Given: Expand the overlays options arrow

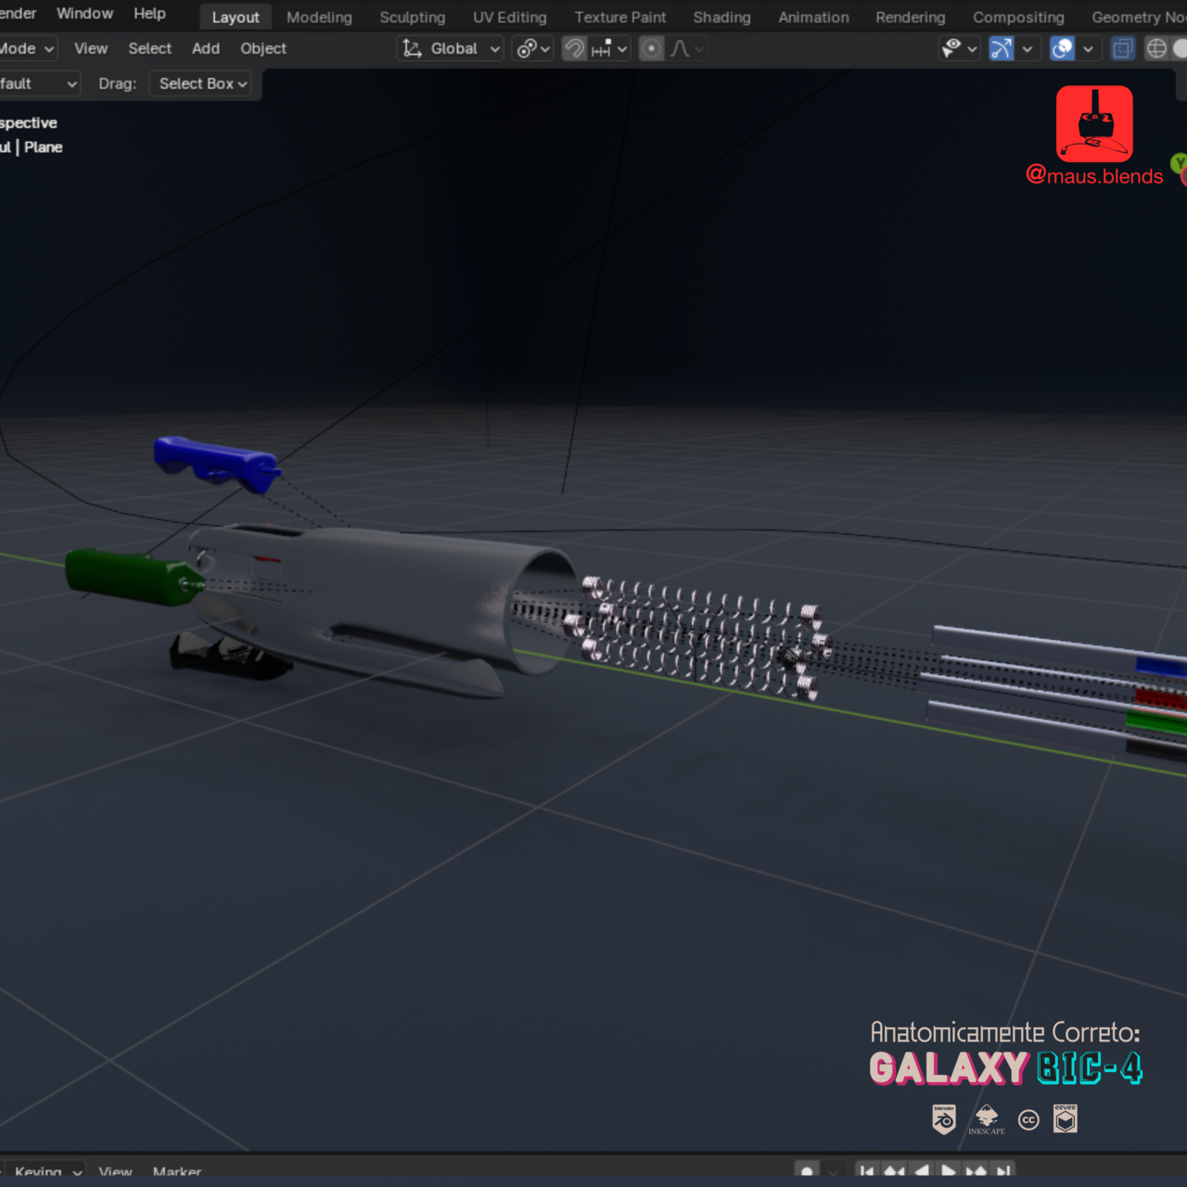Looking at the screenshot, I should pos(1088,48).
